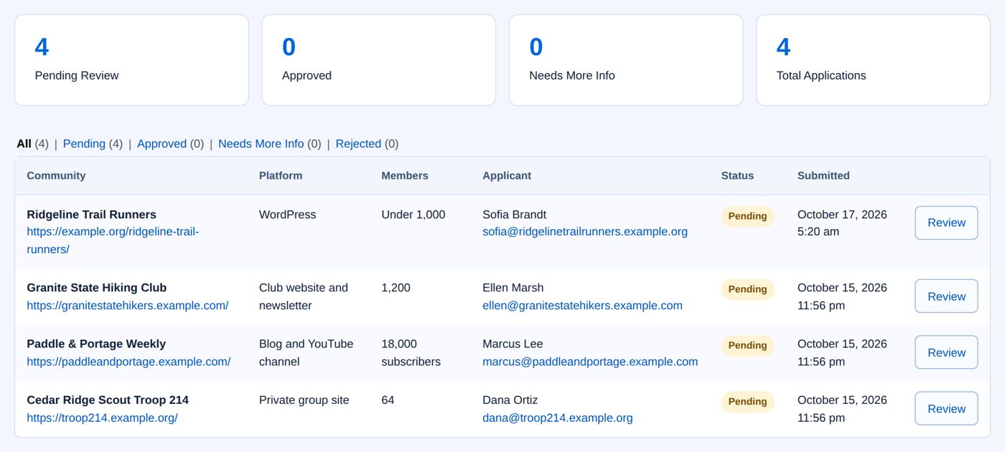This screenshot has height=452, width=1005.
Task: Open paddleandportage.example.com link
Action: click(128, 362)
